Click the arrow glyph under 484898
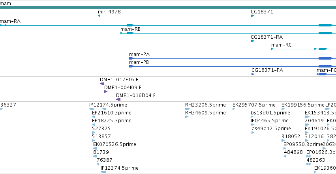This screenshot has height=174, width=336. (285, 157)
